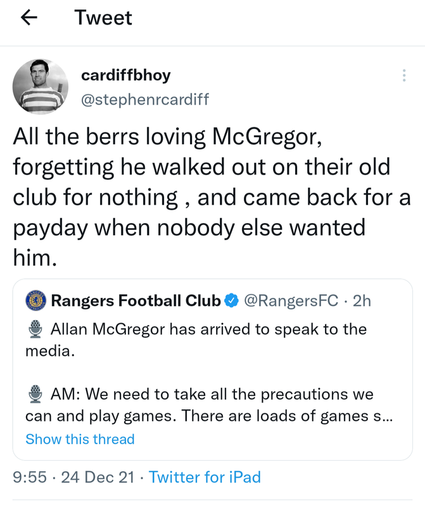The width and height of the screenshot is (425, 507).
Task: Open the @stephenrcardiff handle
Action: pos(145,99)
